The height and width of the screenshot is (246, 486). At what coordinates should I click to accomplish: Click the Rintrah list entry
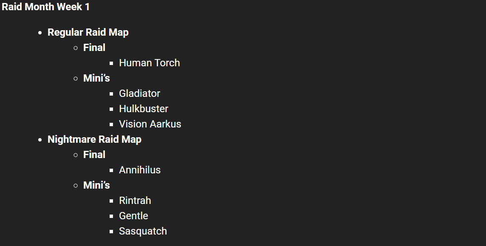click(135, 201)
